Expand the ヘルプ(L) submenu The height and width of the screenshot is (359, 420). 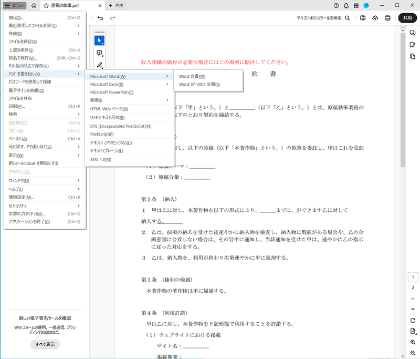click(x=45, y=189)
